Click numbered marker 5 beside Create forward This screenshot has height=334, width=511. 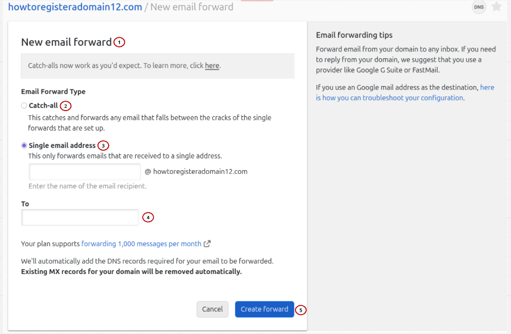[x=301, y=310]
